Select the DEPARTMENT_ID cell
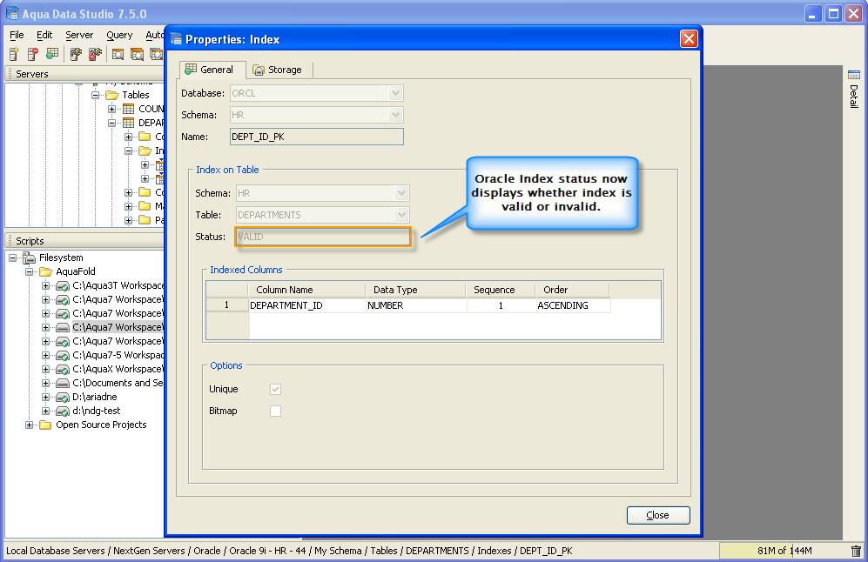 coord(307,305)
